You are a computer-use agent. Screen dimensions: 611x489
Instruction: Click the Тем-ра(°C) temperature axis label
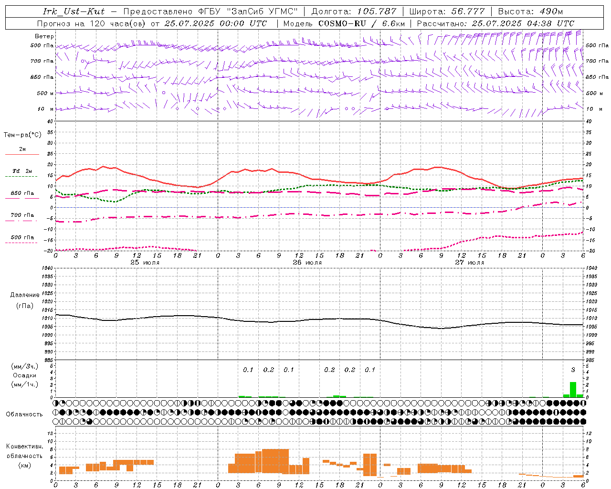22,135
